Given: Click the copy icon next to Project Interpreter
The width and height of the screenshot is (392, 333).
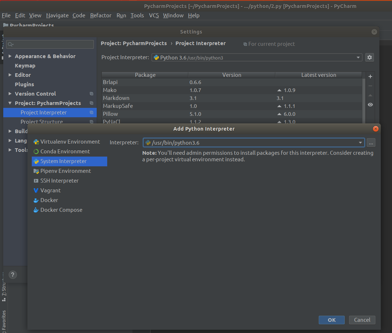Looking at the screenshot, I should click(x=91, y=113).
